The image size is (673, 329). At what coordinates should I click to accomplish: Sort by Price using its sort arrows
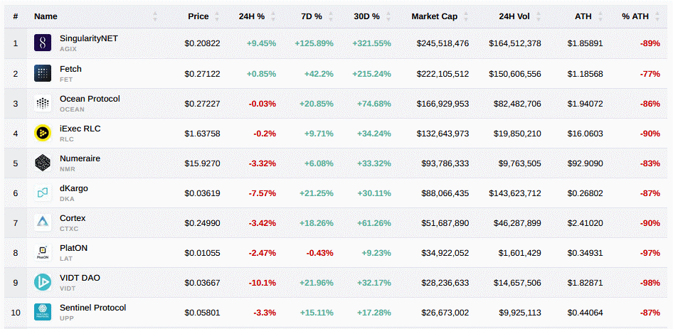pyautogui.click(x=217, y=16)
